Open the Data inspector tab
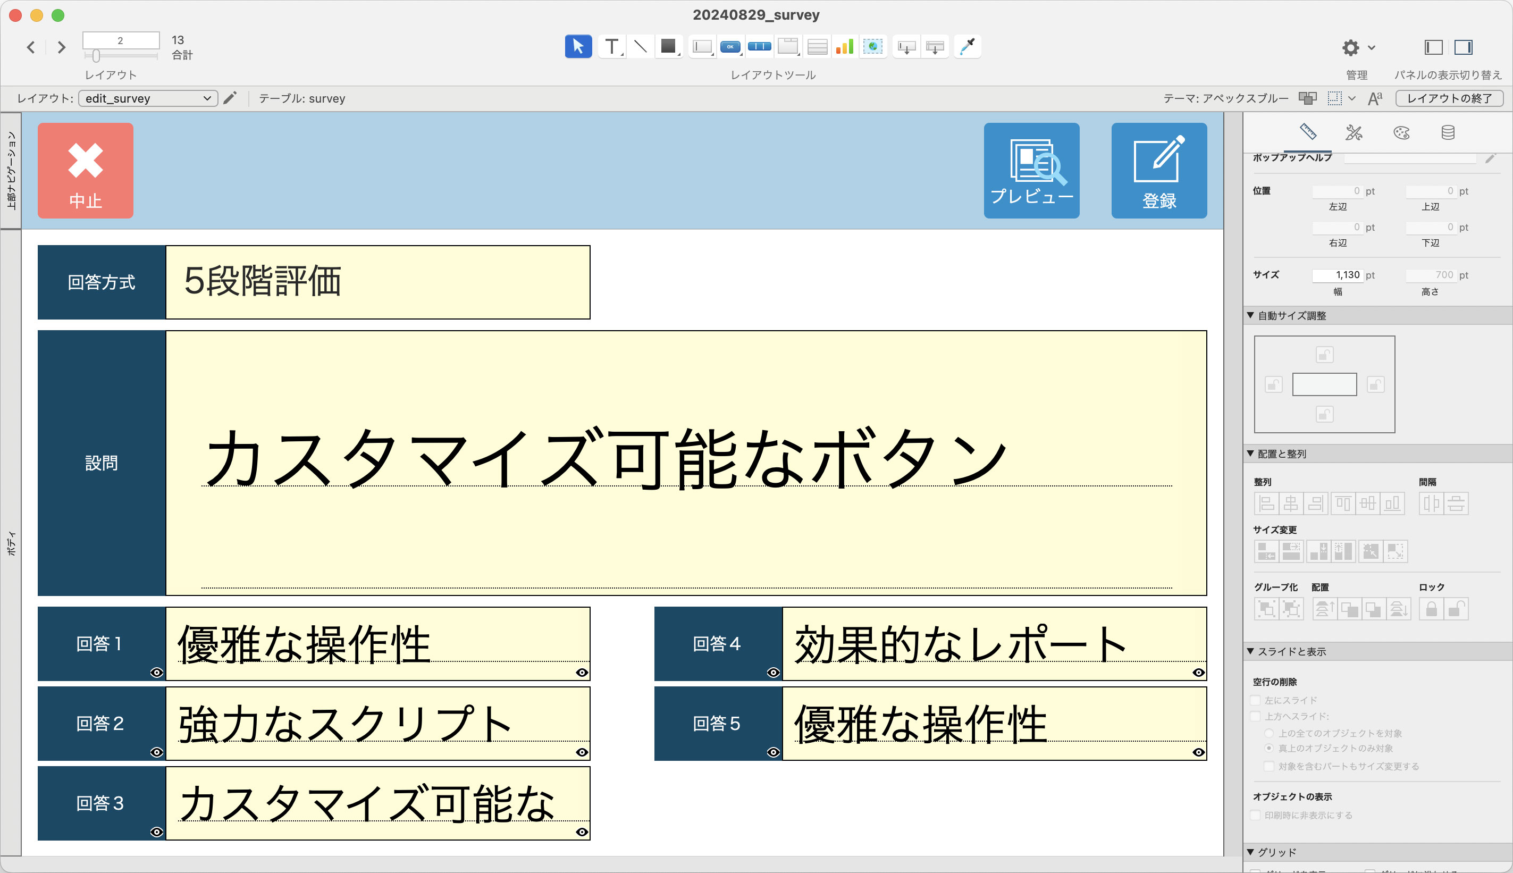This screenshot has width=1513, height=873. point(1448,132)
